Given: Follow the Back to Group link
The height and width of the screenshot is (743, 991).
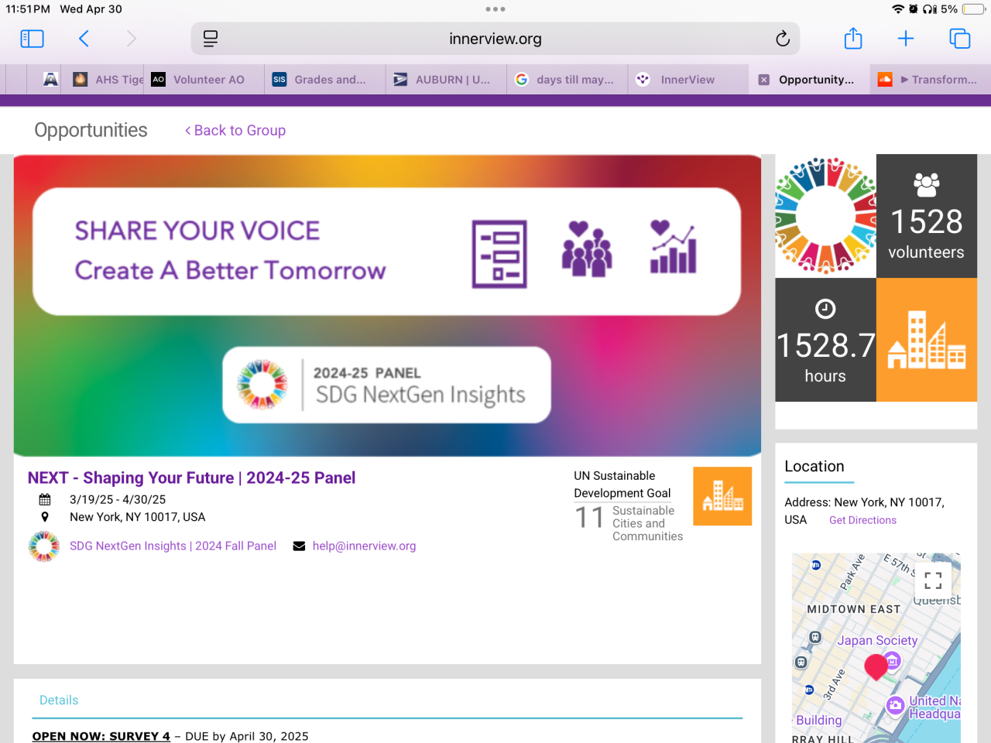Looking at the screenshot, I should tap(235, 131).
